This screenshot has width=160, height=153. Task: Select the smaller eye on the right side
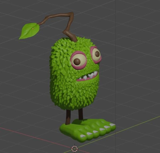click(x=96, y=55)
